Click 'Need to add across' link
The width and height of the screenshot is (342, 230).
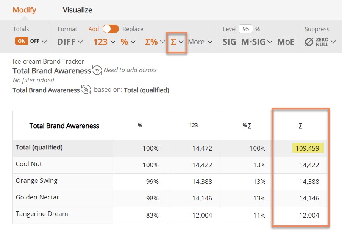tap(130, 70)
